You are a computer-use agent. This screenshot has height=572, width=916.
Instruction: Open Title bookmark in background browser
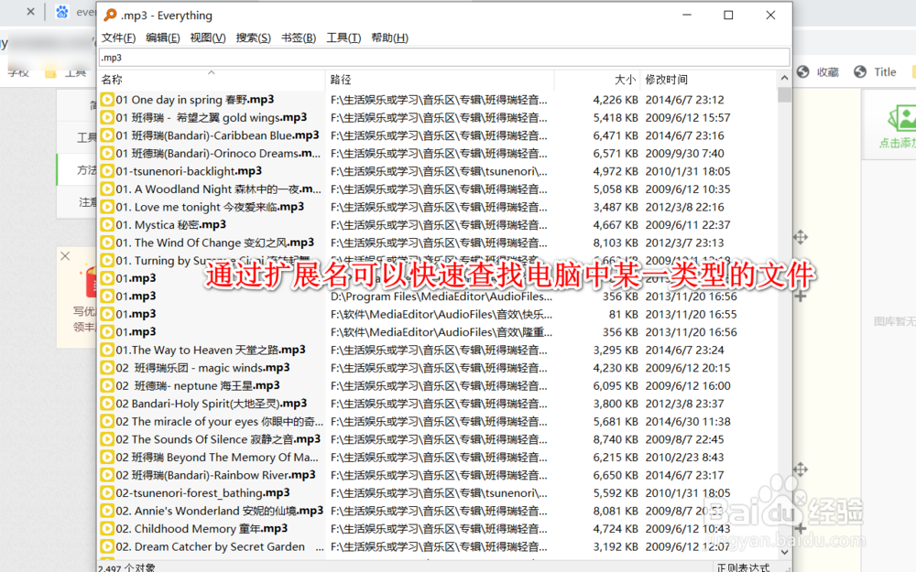[875, 71]
